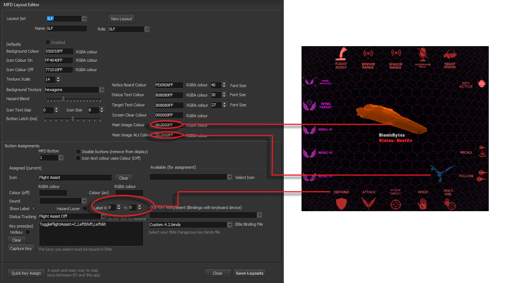Toggle the Show Label checkbox
508x283 pixels.
coord(33,209)
